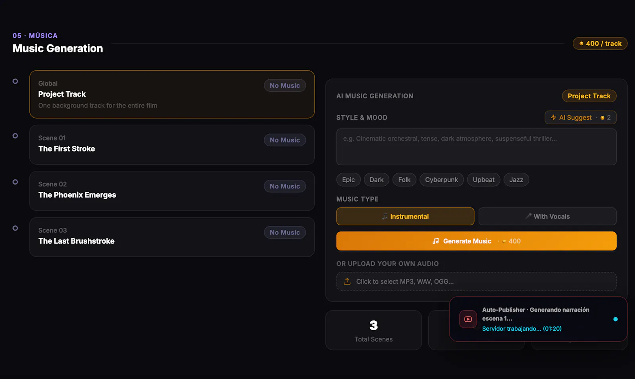Click the upload audio file dropzone

coord(476,281)
